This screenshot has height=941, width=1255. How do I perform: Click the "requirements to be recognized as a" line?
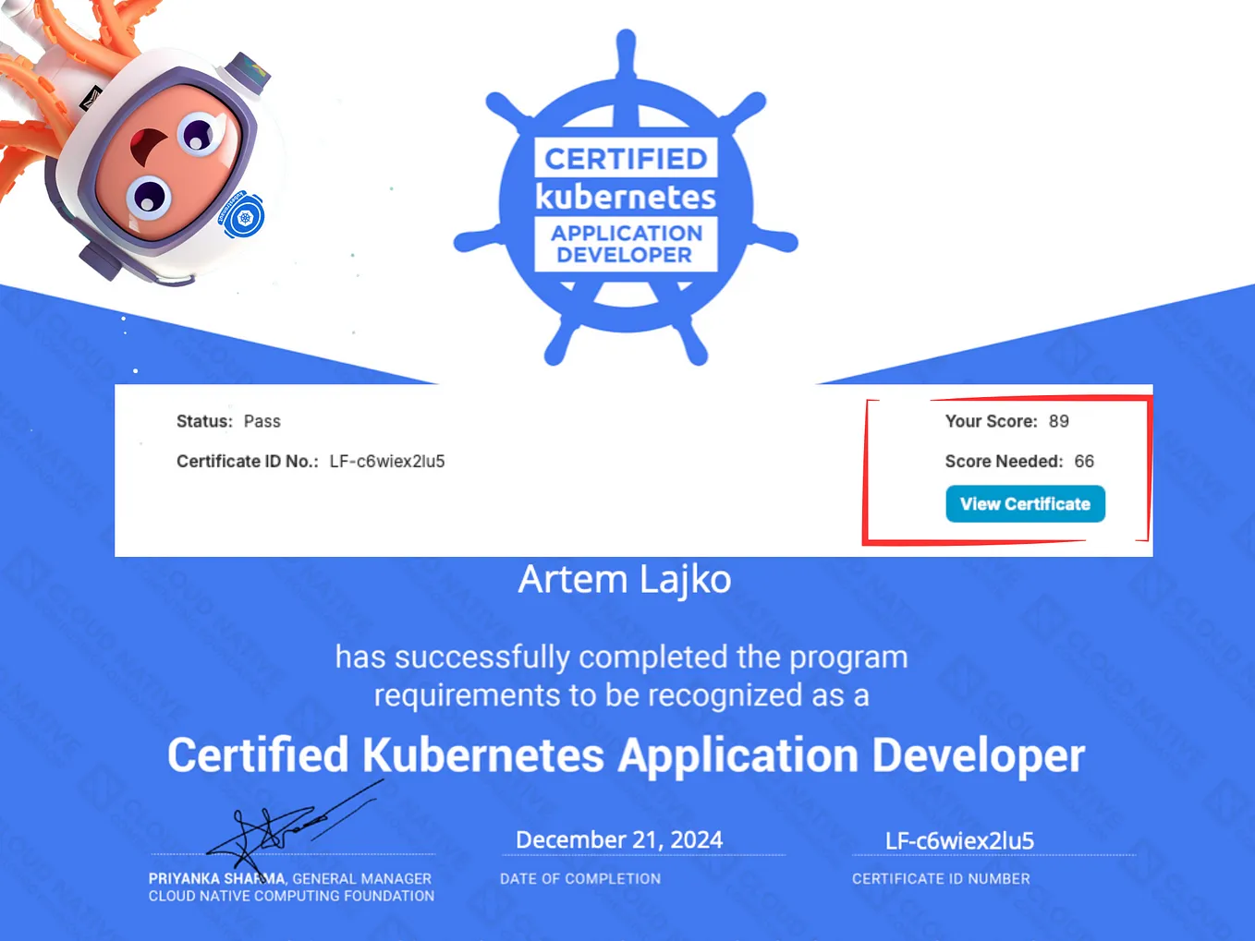pos(622,694)
